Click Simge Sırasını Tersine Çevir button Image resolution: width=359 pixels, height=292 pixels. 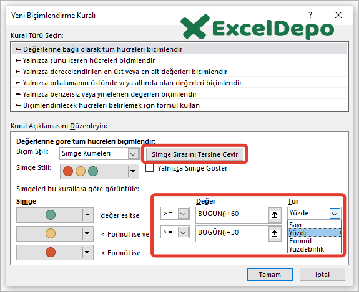pyautogui.click(x=195, y=154)
